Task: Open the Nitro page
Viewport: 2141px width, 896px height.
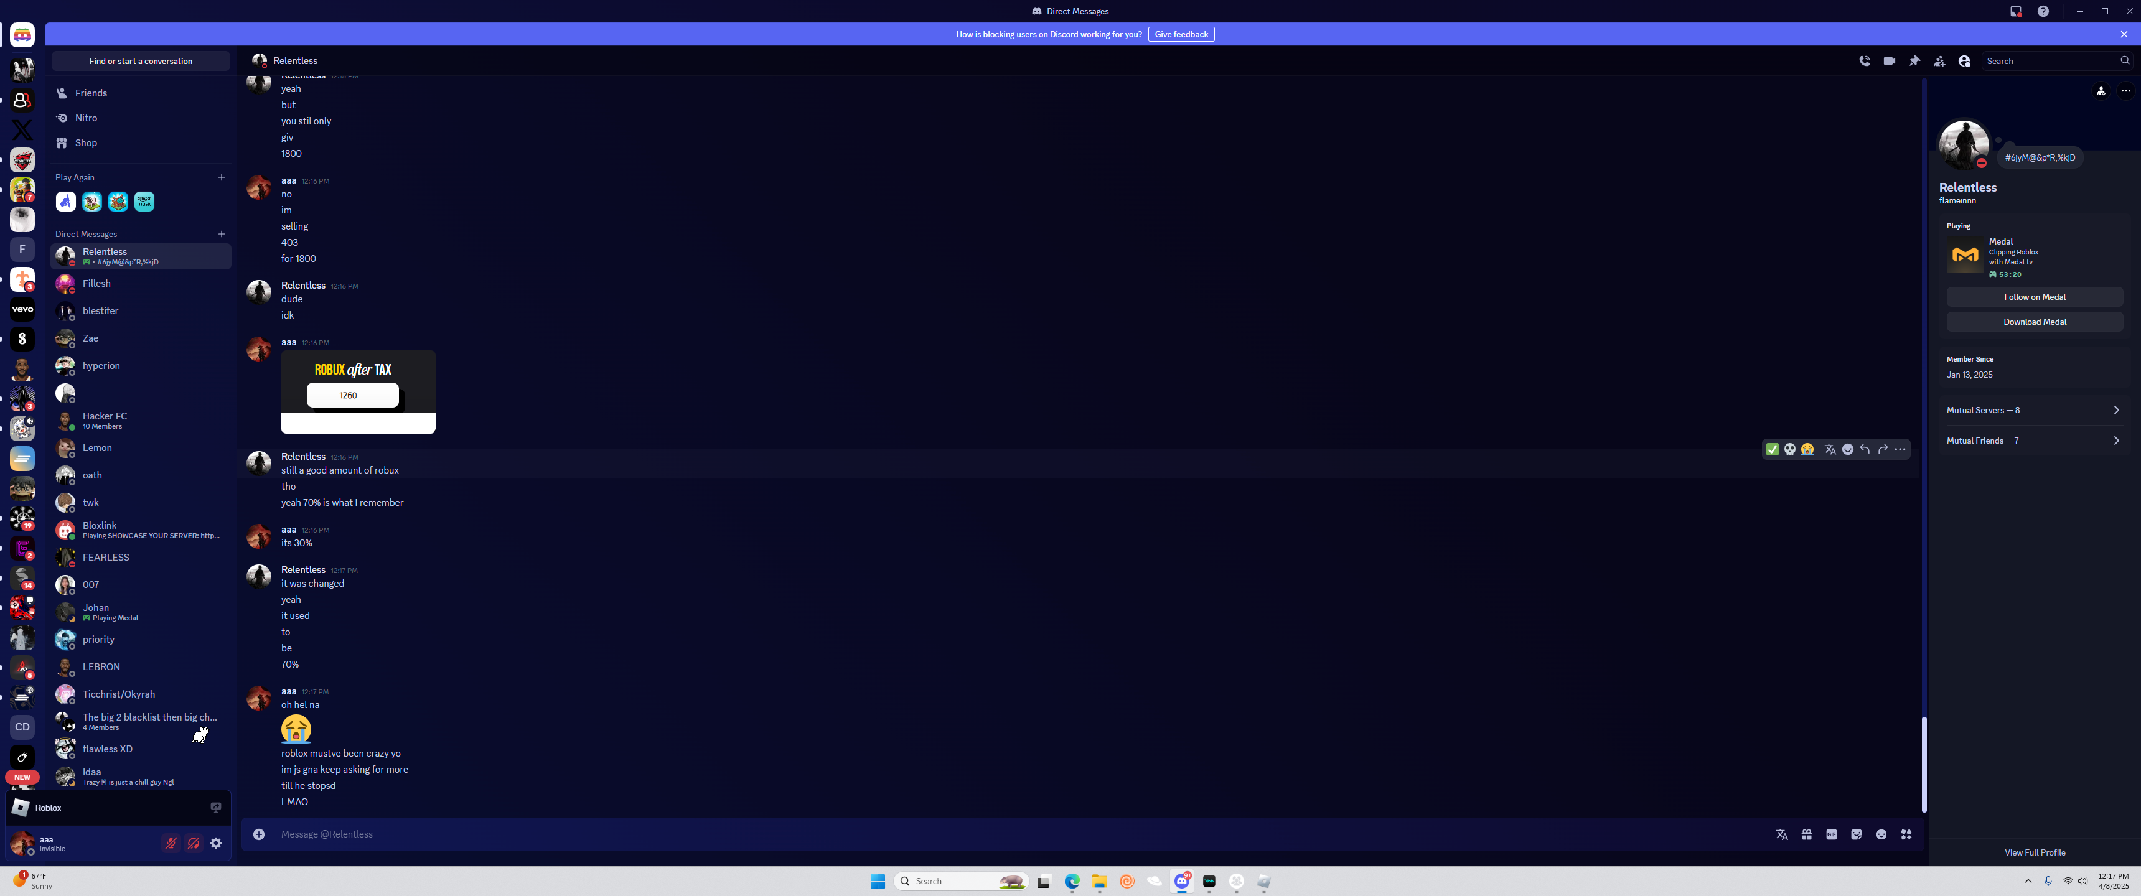Action: coord(86,118)
